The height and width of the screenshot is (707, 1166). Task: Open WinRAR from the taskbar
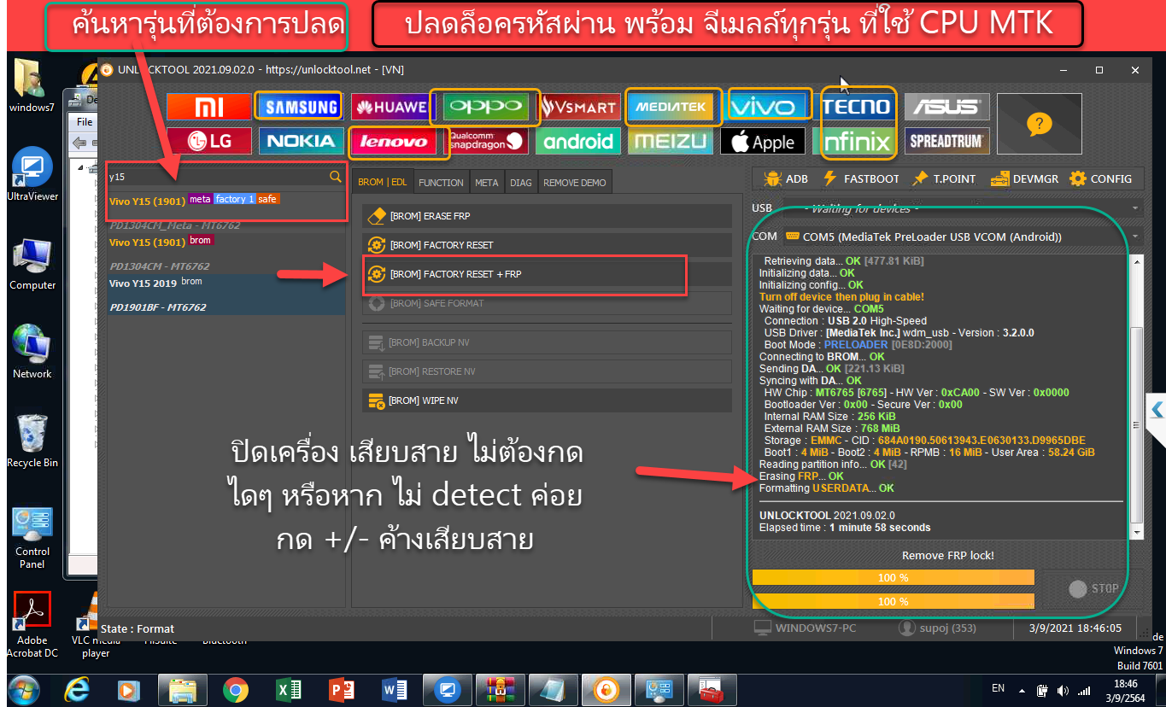(501, 689)
